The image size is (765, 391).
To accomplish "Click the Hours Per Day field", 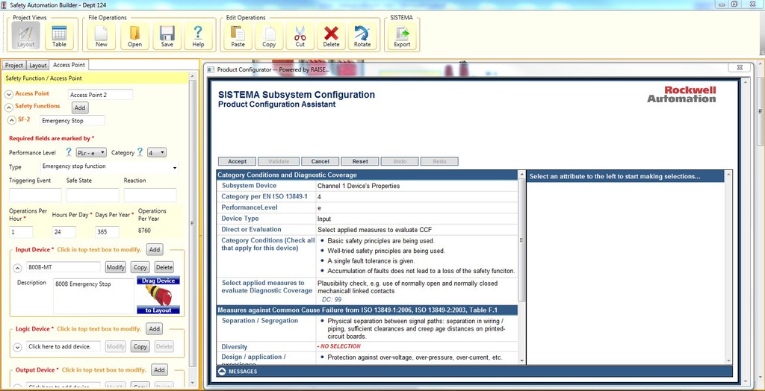I will pyautogui.click(x=64, y=232).
